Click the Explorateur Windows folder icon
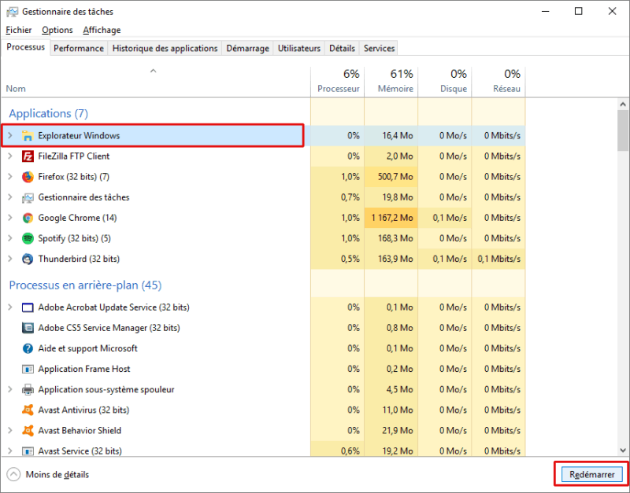The height and width of the screenshot is (493, 630). click(x=28, y=136)
